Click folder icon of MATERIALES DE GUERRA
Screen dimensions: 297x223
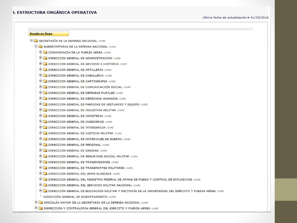click(x=45, y=139)
